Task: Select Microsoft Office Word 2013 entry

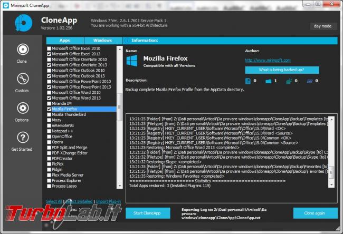Action: click(76, 98)
